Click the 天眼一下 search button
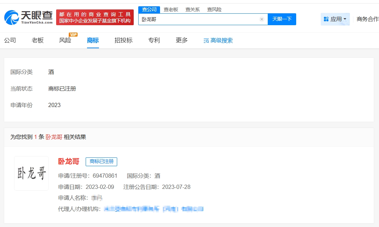Screen dimensions: 379x227 [282, 19]
